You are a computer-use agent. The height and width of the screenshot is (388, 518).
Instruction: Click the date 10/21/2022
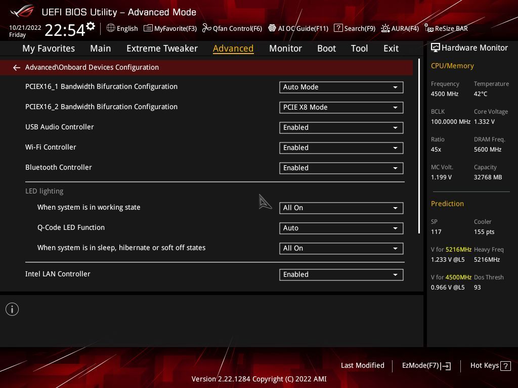click(x=25, y=28)
